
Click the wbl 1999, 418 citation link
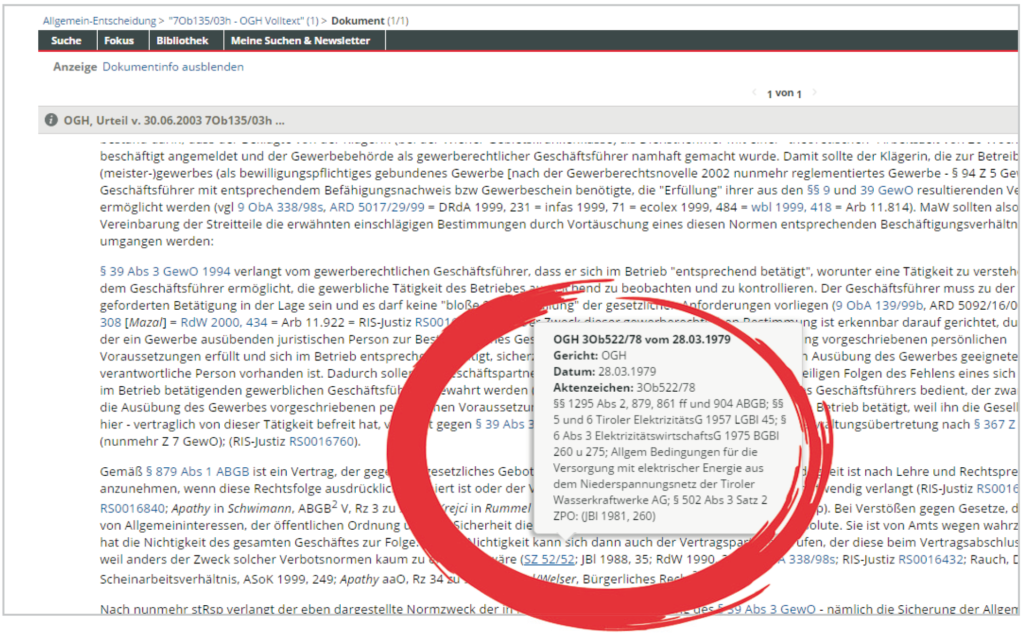(x=791, y=207)
